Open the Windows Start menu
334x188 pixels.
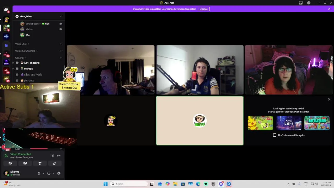[105, 184]
